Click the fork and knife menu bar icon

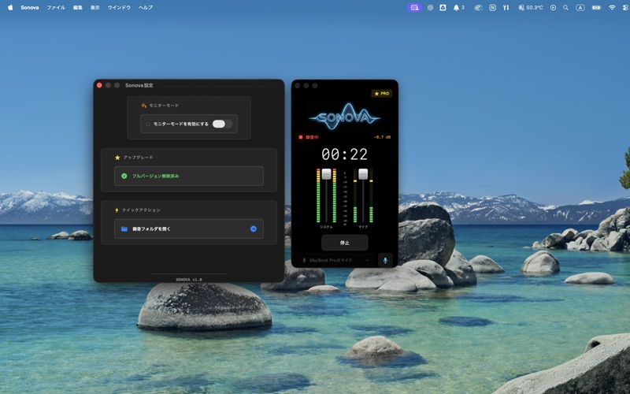(x=506, y=7)
